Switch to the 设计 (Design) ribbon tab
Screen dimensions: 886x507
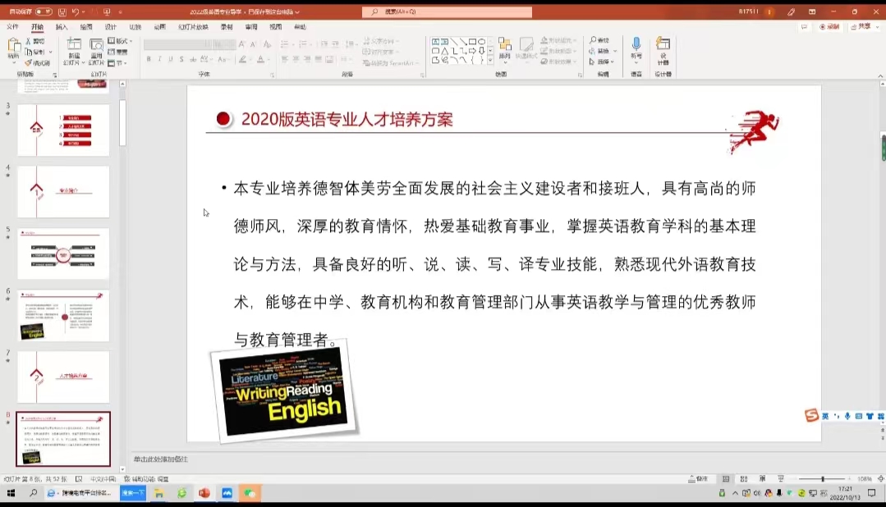click(111, 27)
